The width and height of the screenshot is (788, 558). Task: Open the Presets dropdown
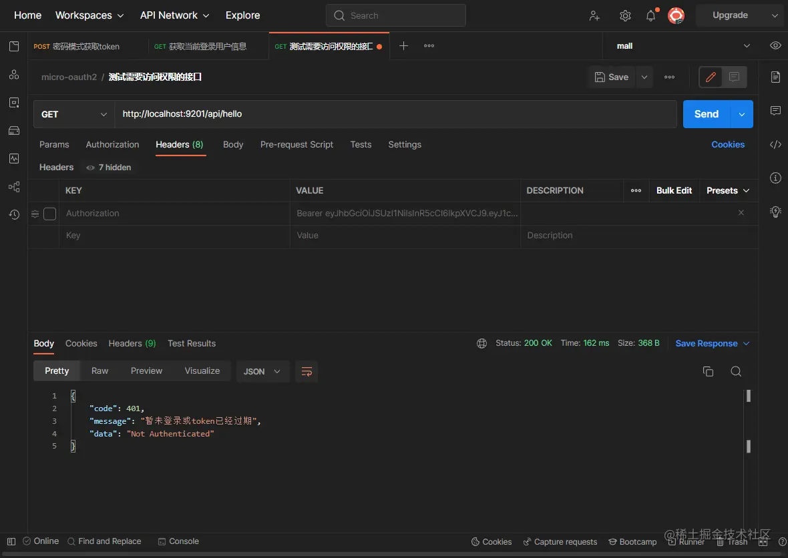[728, 190]
